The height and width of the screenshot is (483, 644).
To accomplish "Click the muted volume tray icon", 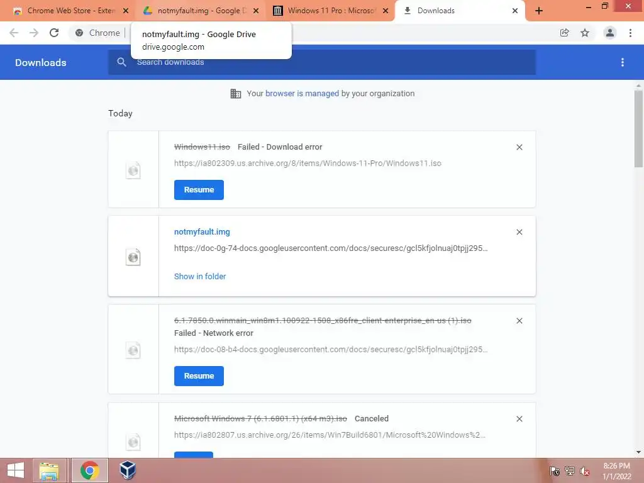I will (x=585, y=471).
